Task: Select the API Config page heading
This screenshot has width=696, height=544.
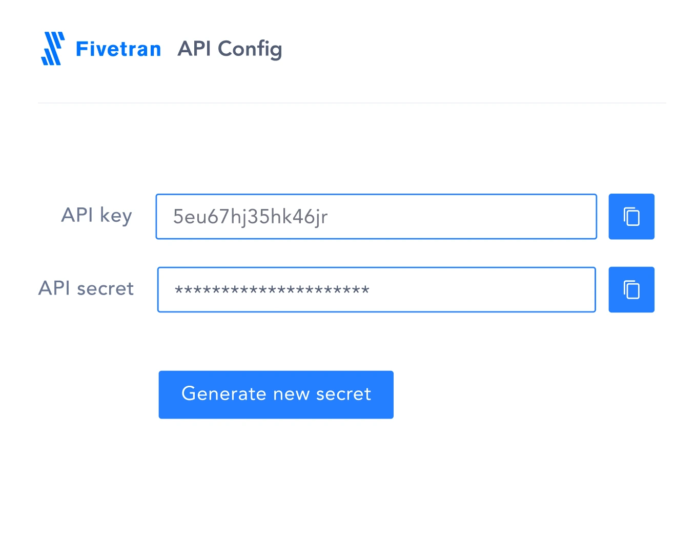Action: [x=230, y=50]
